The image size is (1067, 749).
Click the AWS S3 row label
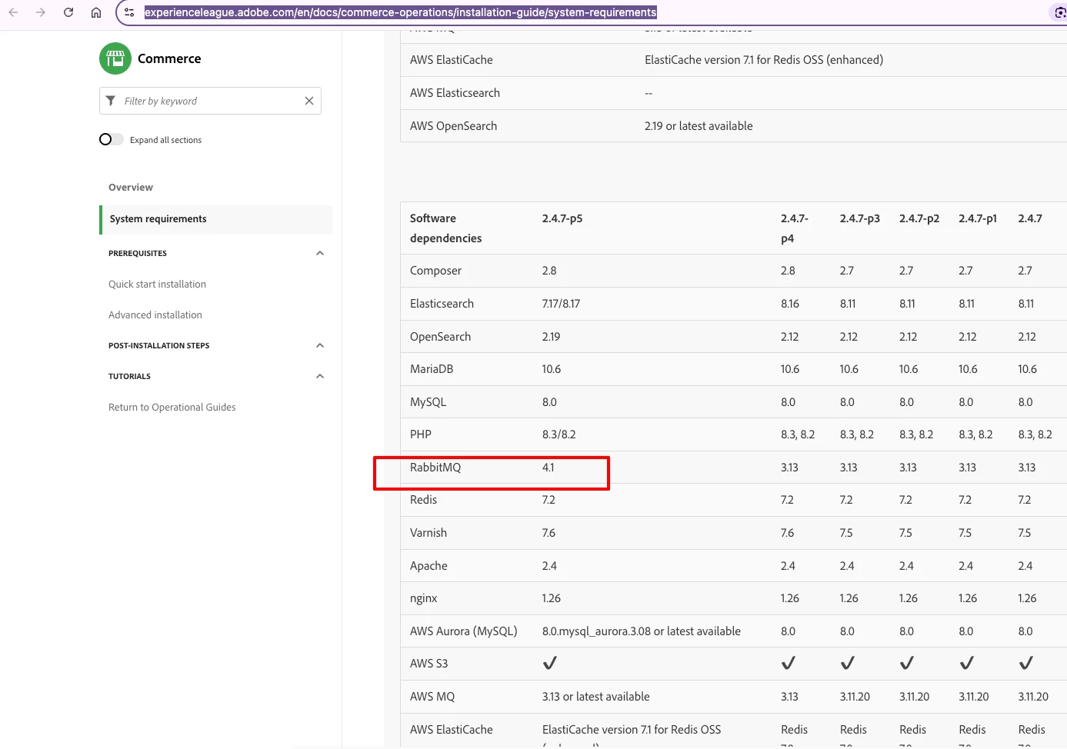428,664
